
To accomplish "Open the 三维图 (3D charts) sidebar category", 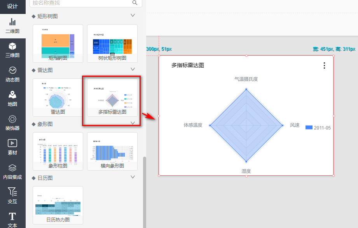I will pyautogui.click(x=12, y=50).
